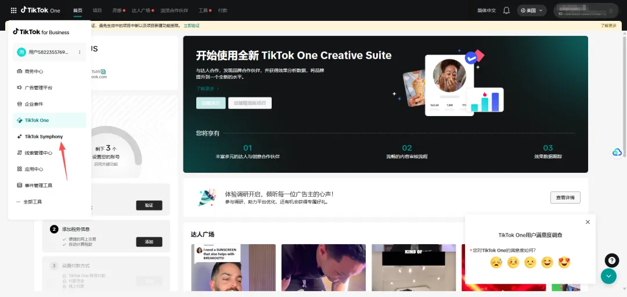Click the TikTok One用户满意度调查 title
Image resolution: width=627 pixels, height=297 pixels.
[x=530, y=235]
